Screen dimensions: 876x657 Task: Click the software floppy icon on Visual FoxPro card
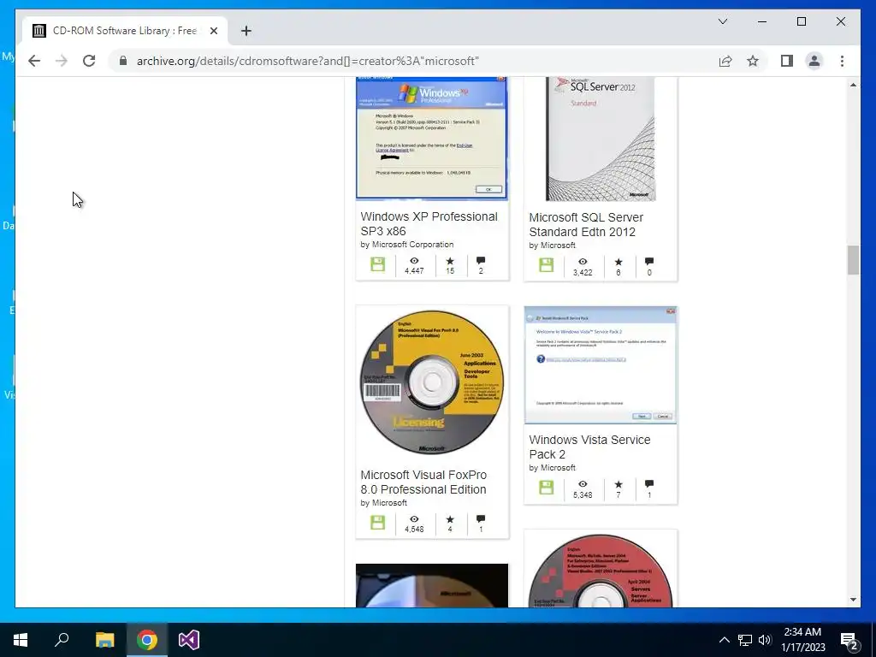pyautogui.click(x=377, y=523)
